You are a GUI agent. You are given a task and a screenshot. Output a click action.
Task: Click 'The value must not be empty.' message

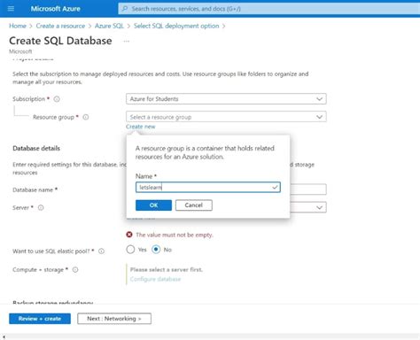[x=175, y=235]
